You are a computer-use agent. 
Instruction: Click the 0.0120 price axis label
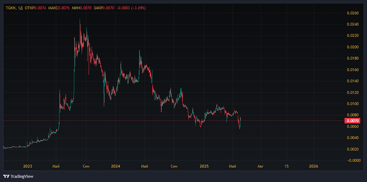click(352, 93)
